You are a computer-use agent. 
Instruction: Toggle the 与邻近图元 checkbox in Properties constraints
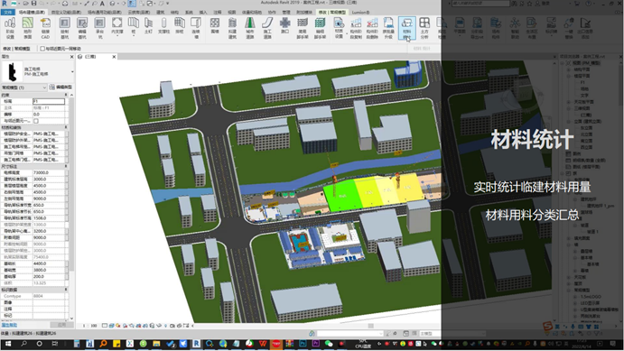pos(36,121)
